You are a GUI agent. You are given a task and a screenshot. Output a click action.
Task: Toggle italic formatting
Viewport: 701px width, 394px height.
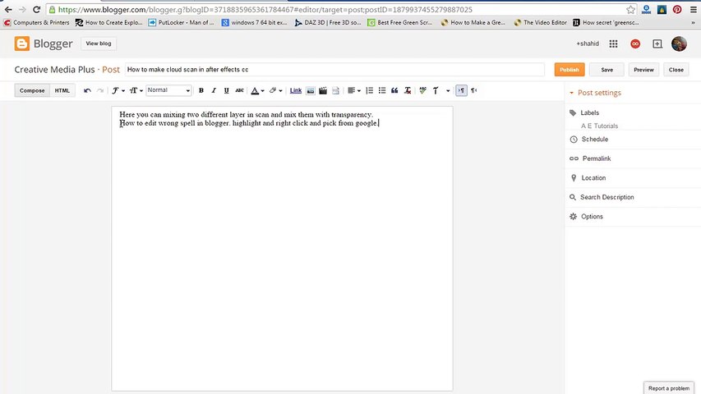214,90
